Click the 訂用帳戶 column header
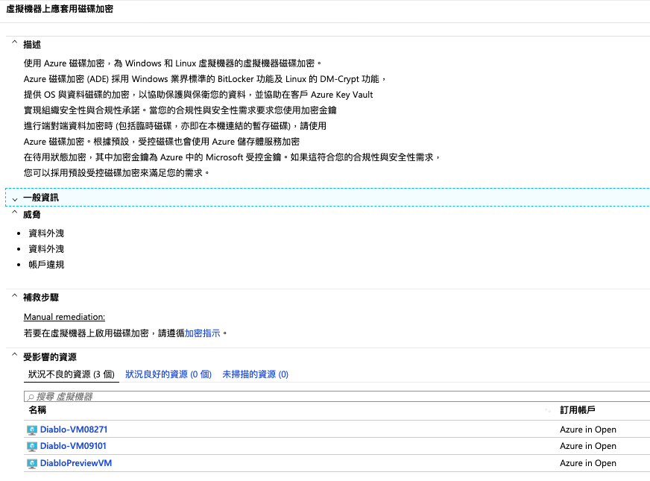 pyautogui.click(x=578, y=410)
